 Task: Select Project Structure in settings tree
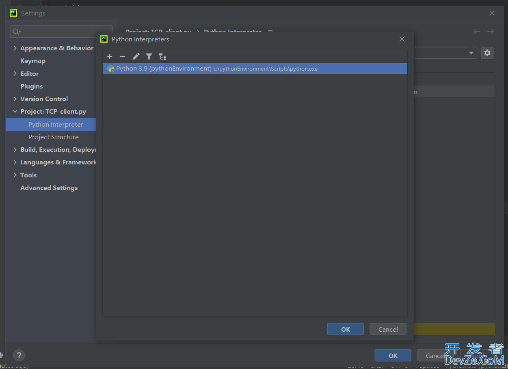coord(54,137)
